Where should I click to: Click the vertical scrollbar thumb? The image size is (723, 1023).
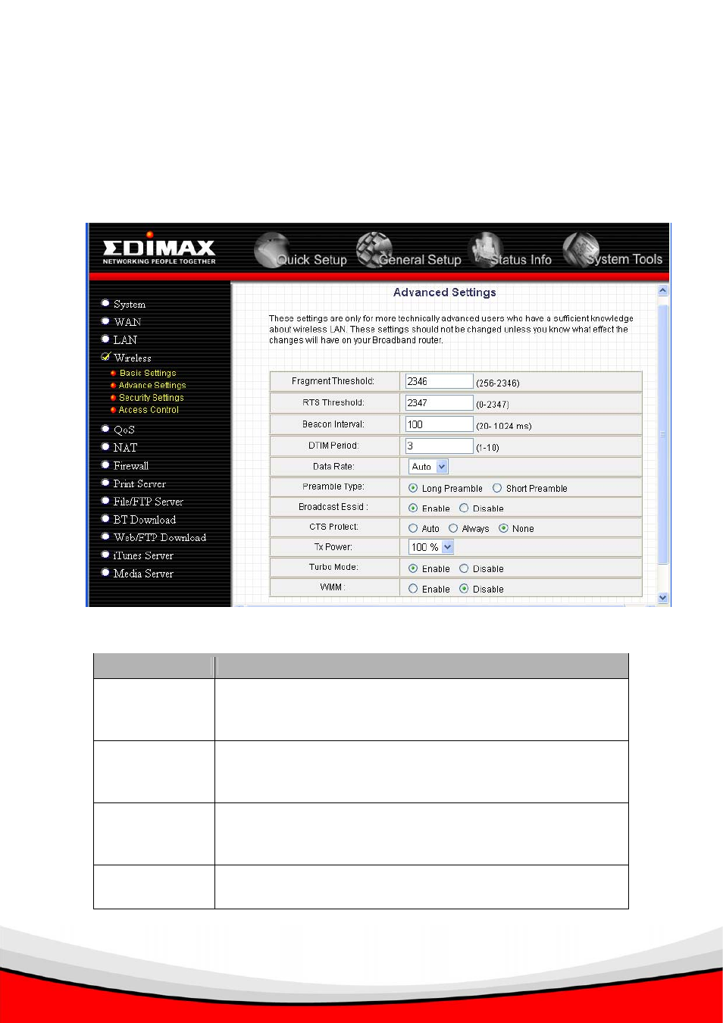click(x=663, y=434)
